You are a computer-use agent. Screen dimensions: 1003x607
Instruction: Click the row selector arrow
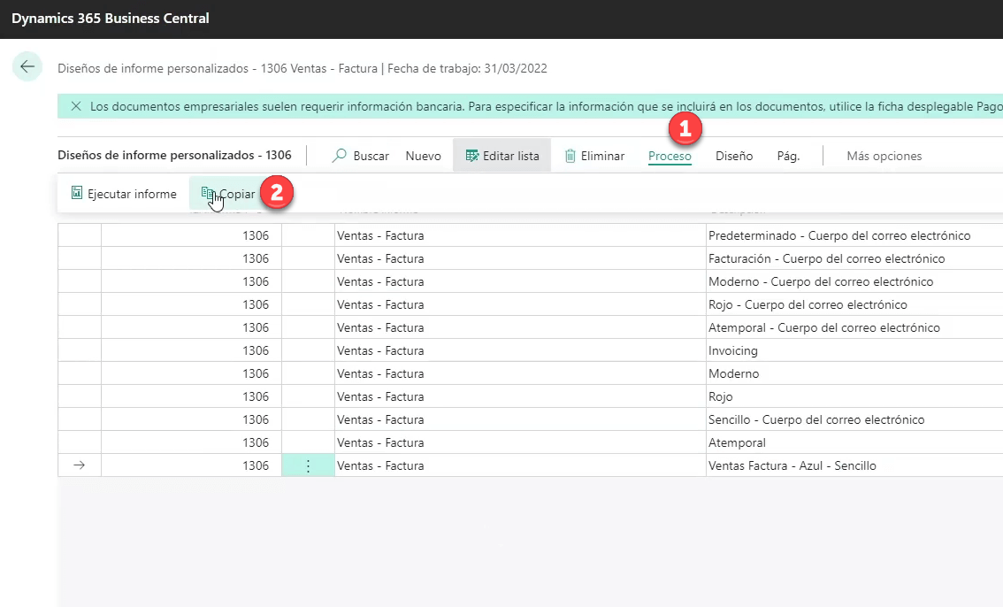coord(80,465)
